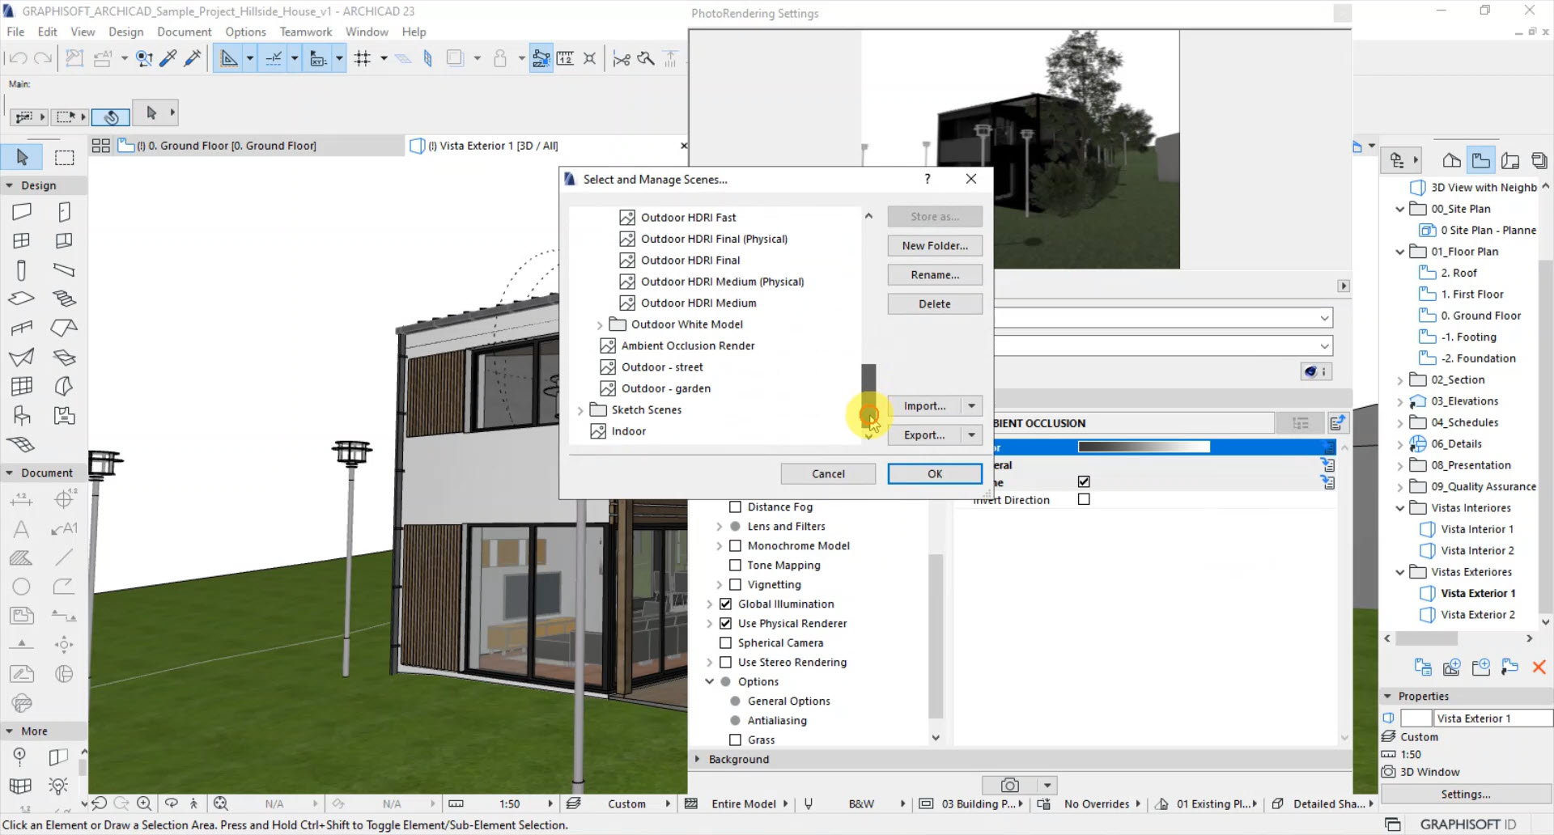Adjust the Ambient Occlusion gradient slider
Screen dimensions: 1554x835
1143,446
